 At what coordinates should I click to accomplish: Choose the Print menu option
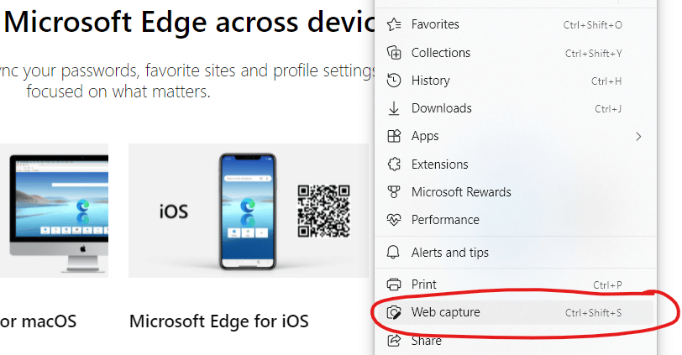click(x=423, y=285)
